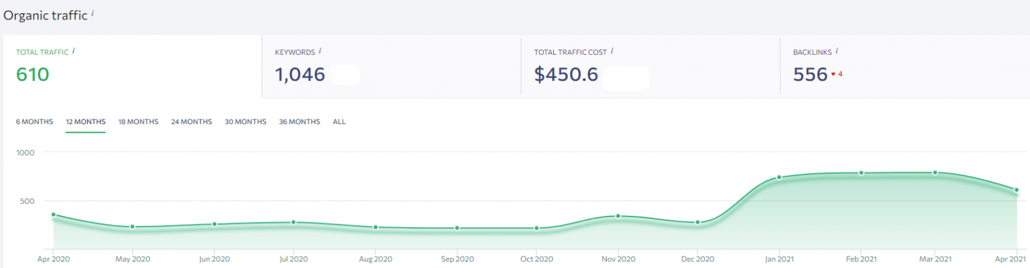Click info icon beside Keywords label
The width and height of the screenshot is (1030, 268).
point(321,51)
